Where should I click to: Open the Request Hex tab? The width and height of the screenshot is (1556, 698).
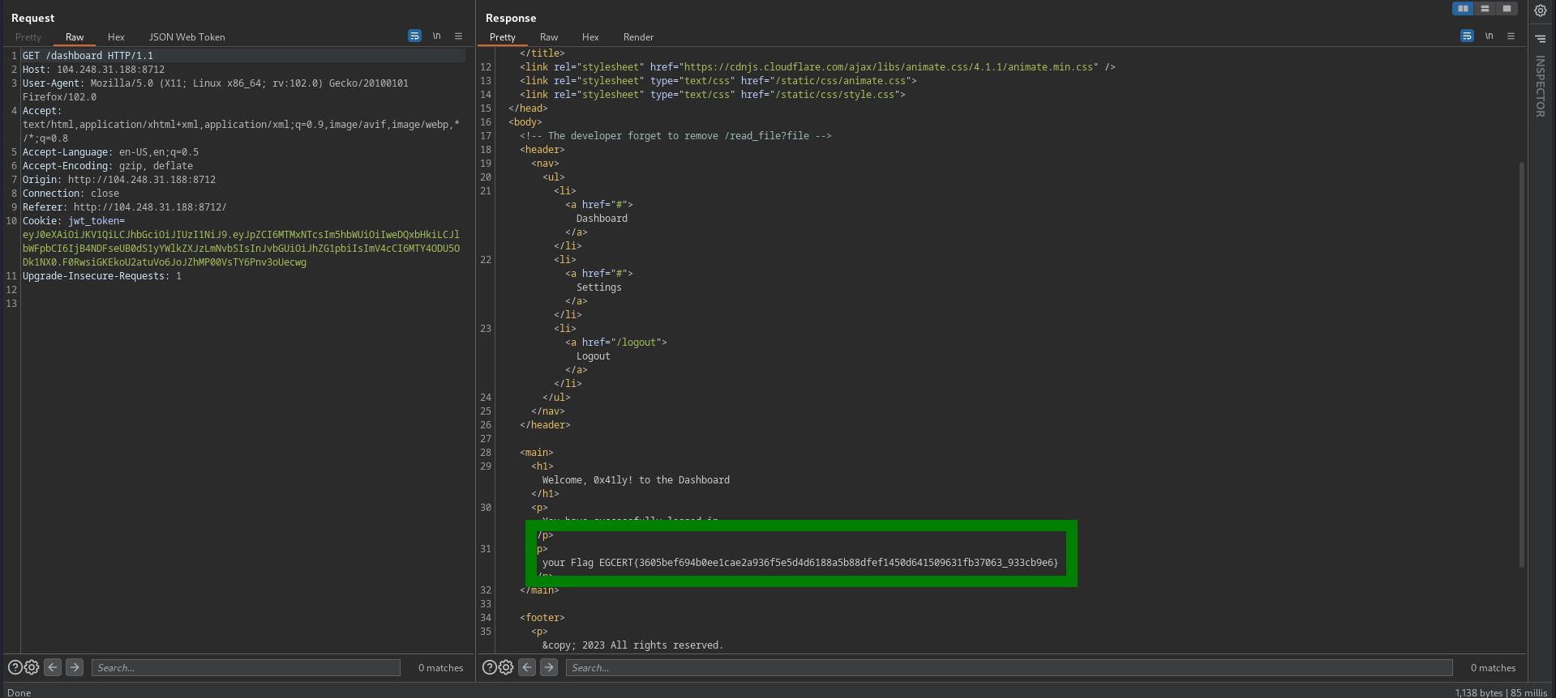click(116, 37)
